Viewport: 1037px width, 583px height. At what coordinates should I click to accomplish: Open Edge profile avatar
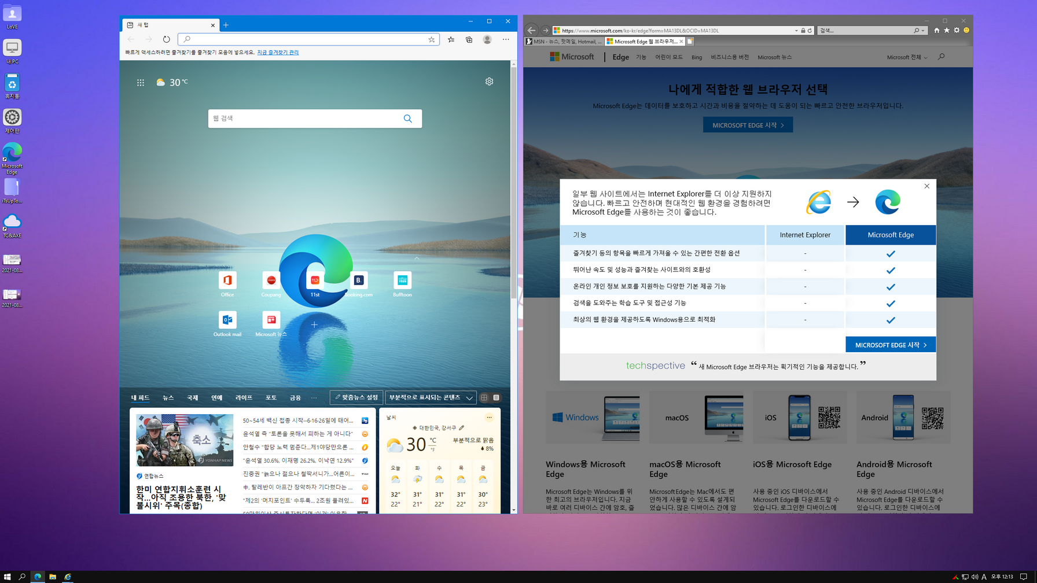click(x=487, y=39)
